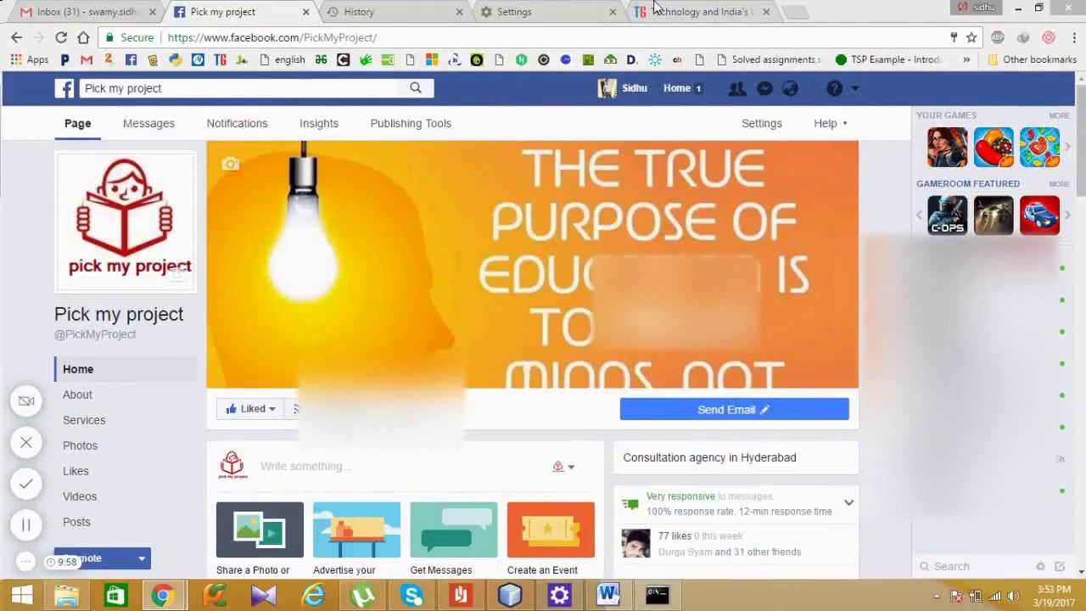1086x611 pixels.
Task: Open page Settings link
Action: pos(762,123)
